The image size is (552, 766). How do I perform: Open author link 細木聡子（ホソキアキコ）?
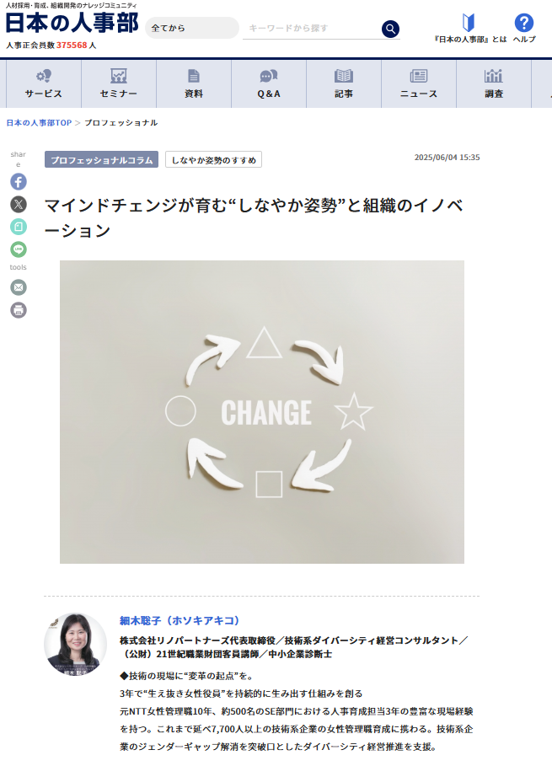point(180,620)
